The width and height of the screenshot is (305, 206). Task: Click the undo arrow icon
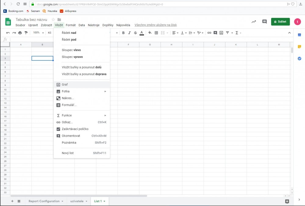click(x=8, y=33)
